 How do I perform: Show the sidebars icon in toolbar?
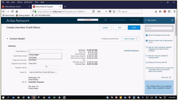click(169, 11)
